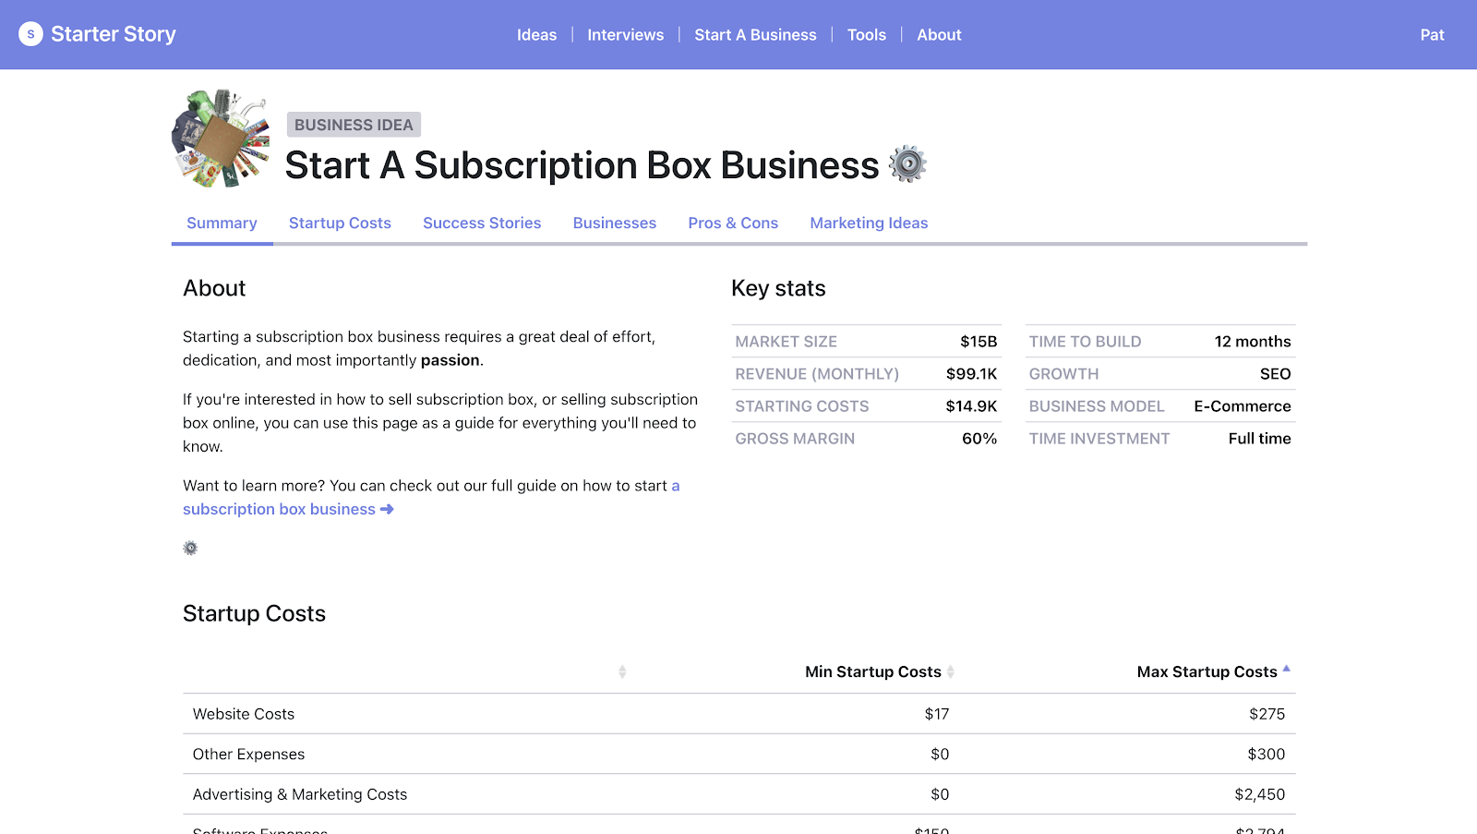This screenshot has height=834, width=1477.
Task: Open the Start A Business menu
Action: tap(755, 34)
